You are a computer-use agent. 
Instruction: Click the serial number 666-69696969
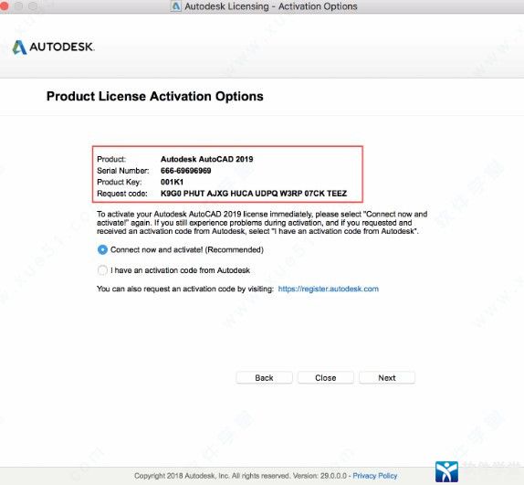(x=186, y=171)
